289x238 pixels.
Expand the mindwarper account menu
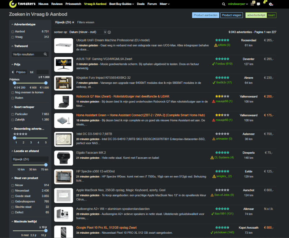(x=238, y=4)
